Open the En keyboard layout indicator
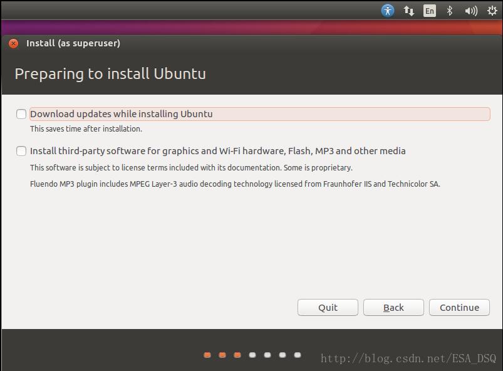The width and height of the screenshot is (503, 371). click(430, 11)
